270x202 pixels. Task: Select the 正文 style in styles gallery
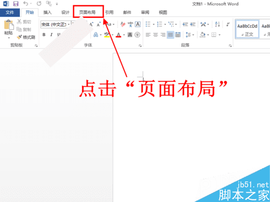(x=247, y=29)
